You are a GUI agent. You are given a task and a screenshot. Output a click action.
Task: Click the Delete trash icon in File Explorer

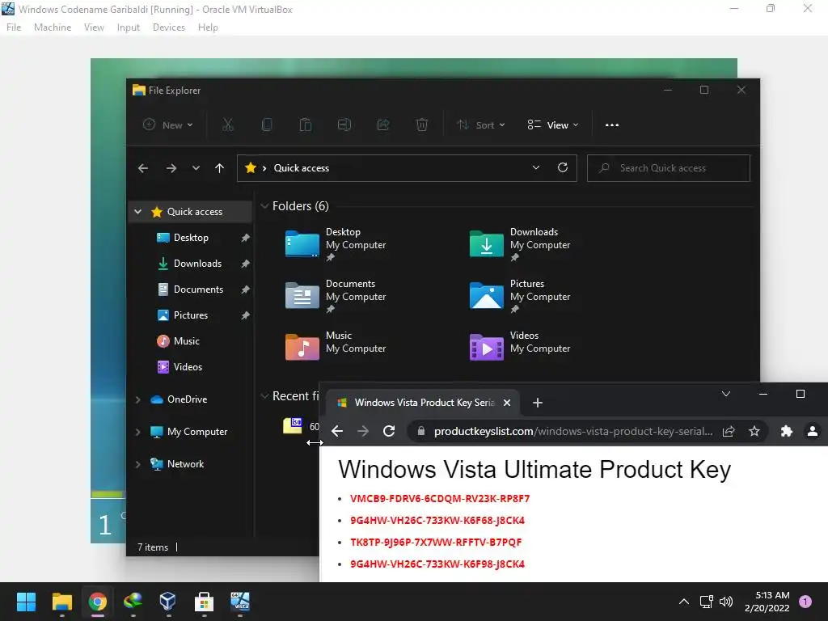[422, 125]
